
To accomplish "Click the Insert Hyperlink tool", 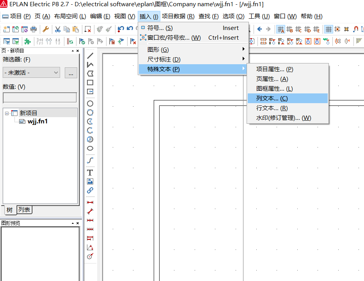I will pos(90,190).
